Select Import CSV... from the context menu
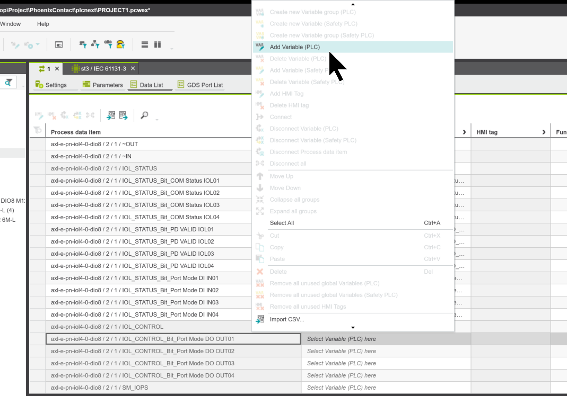Viewport: 567px width, 396px height. [287, 319]
